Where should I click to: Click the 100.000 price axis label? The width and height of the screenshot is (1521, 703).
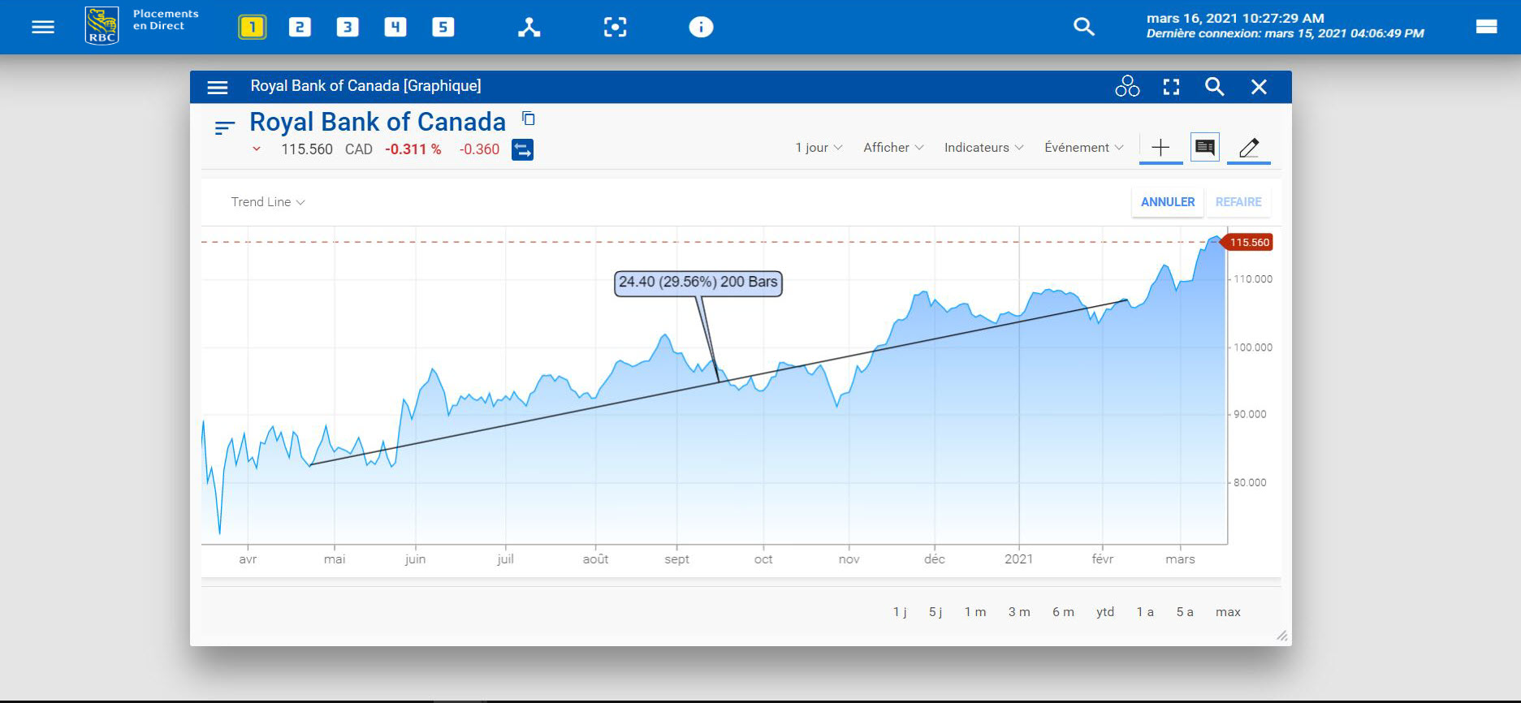(x=1253, y=347)
